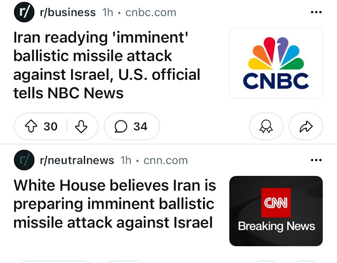Tap the 30 upvote count
The width and height of the screenshot is (337, 263).
coord(51,126)
